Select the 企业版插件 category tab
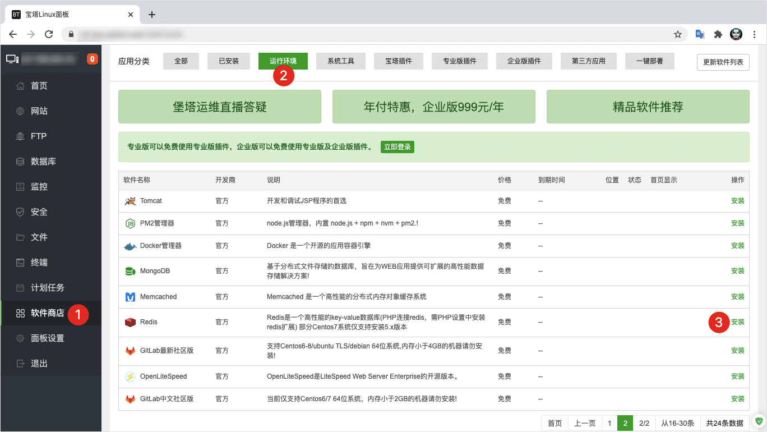The width and height of the screenshot is (767, 432). tap(524, 61)
